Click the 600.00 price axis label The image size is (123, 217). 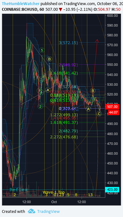click(x=113, y=15)
